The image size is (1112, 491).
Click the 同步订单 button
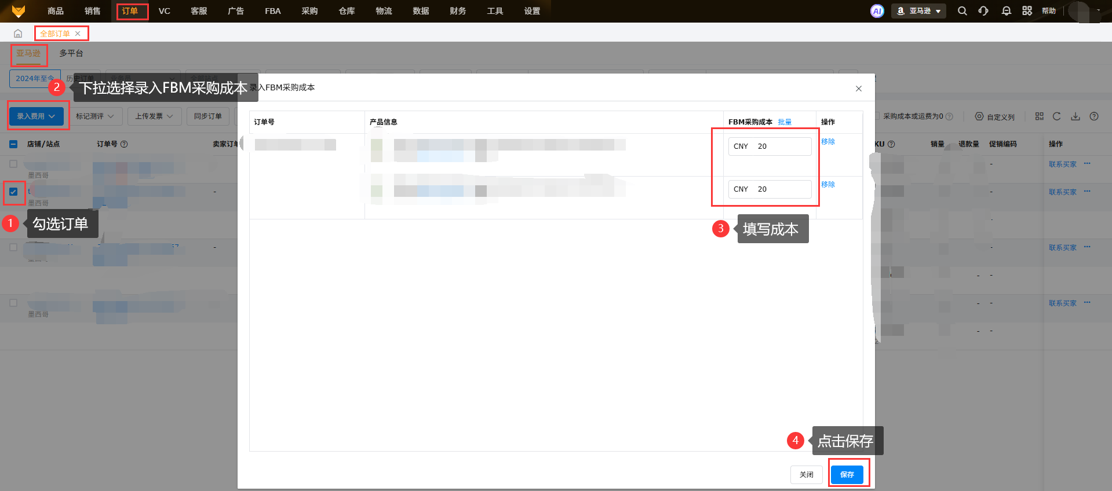click(208, 116)
